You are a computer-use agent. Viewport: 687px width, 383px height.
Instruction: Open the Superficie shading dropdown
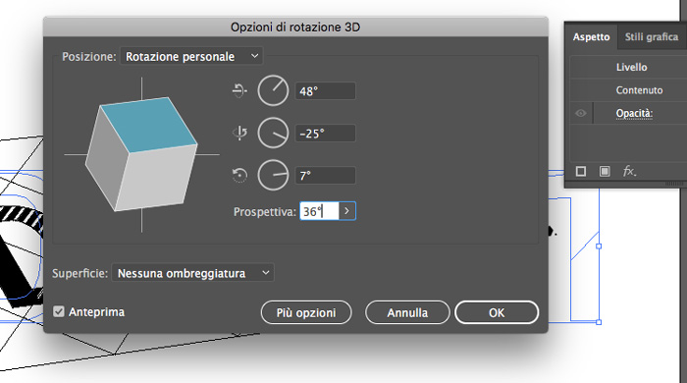pos(192,273)
